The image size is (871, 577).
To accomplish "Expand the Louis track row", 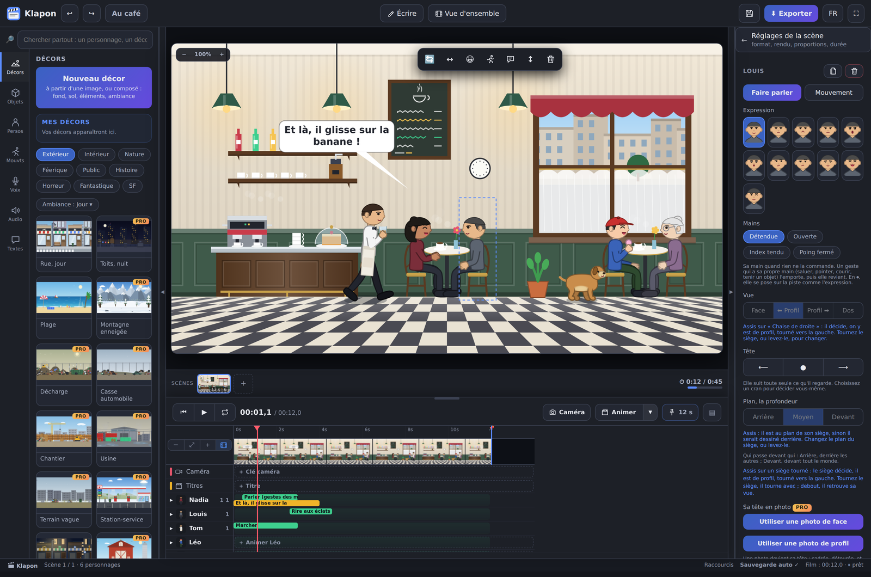I will pyautogui.click(x=171, y=514).
